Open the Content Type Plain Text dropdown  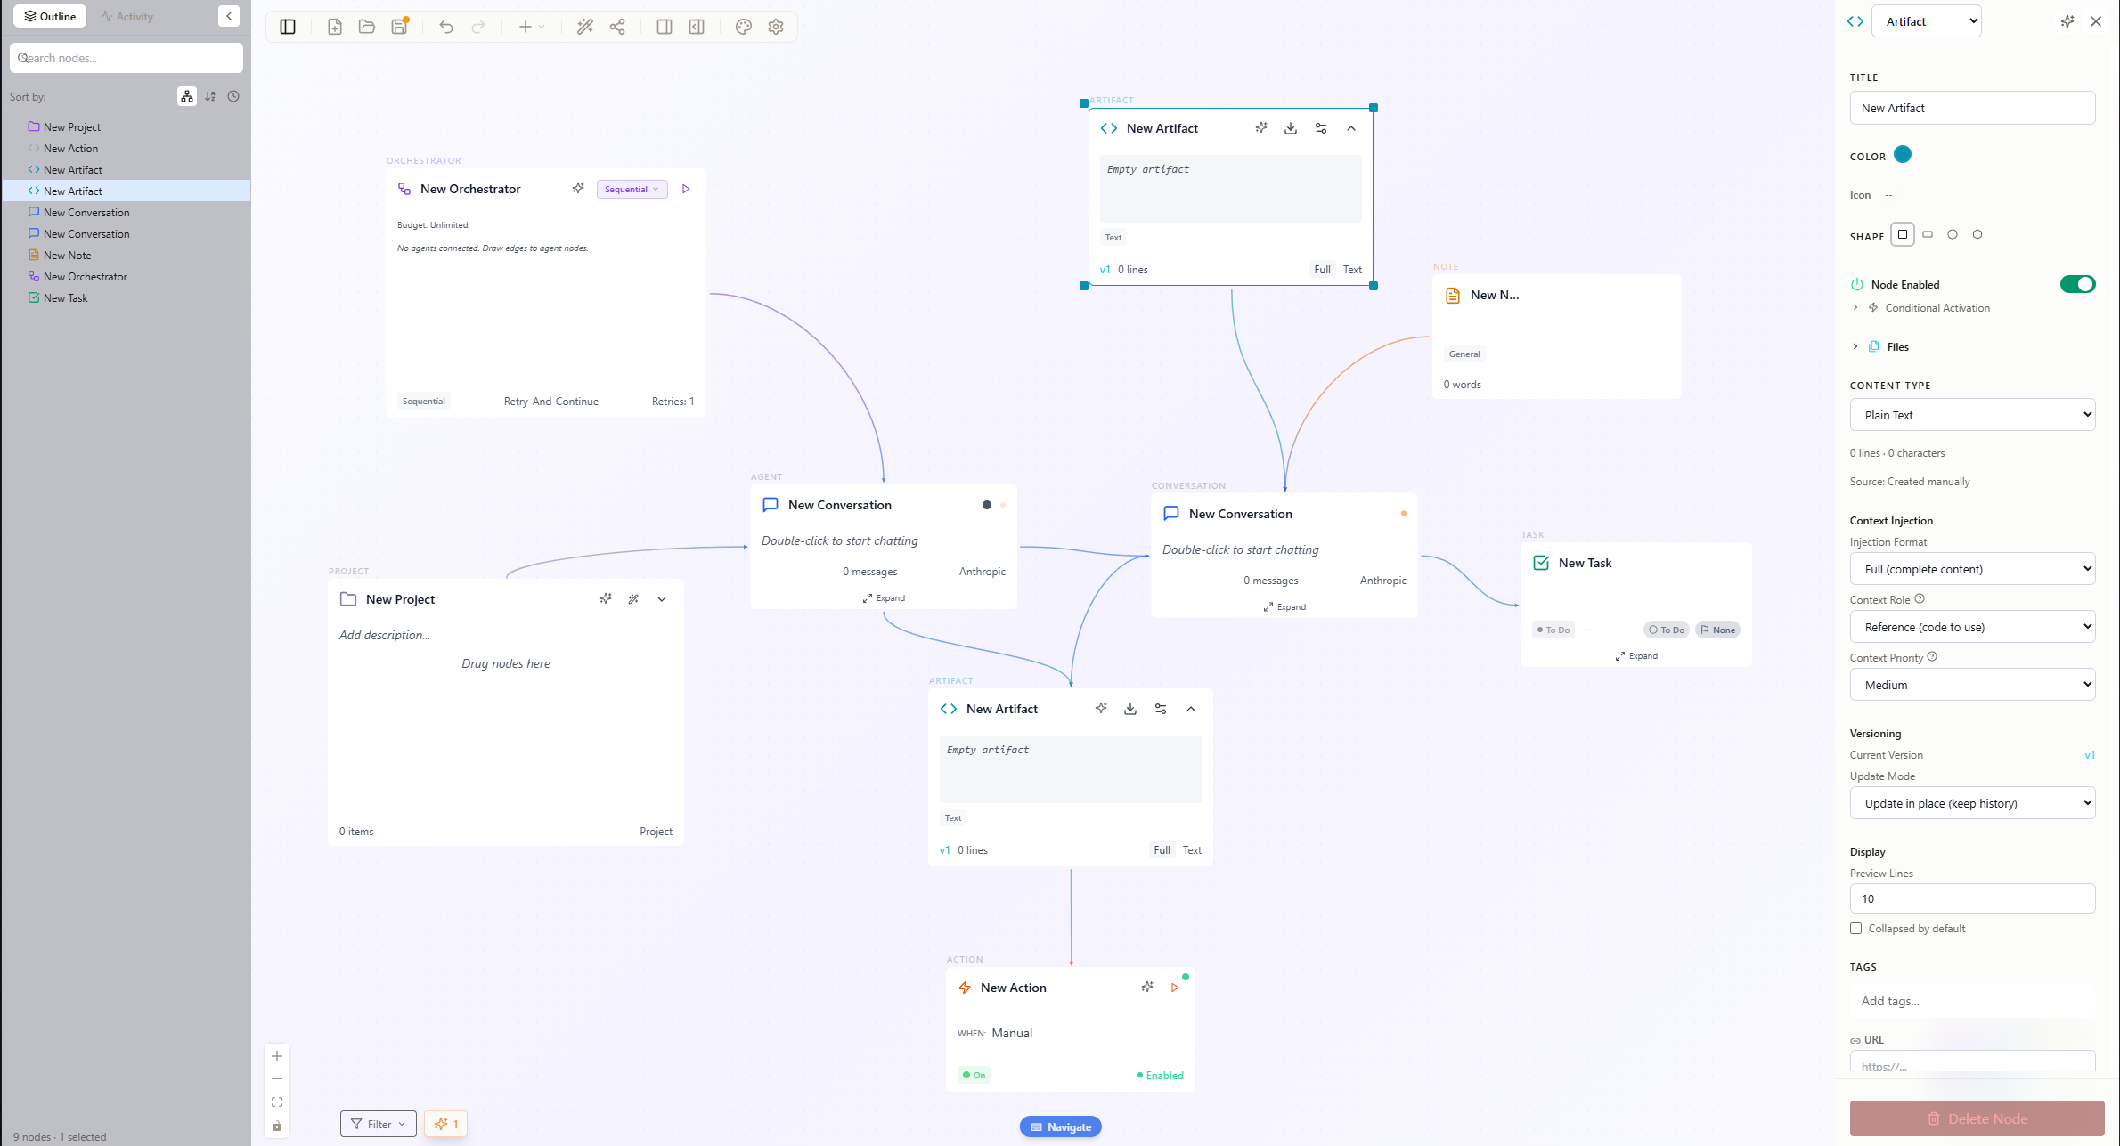(1972, 414)
